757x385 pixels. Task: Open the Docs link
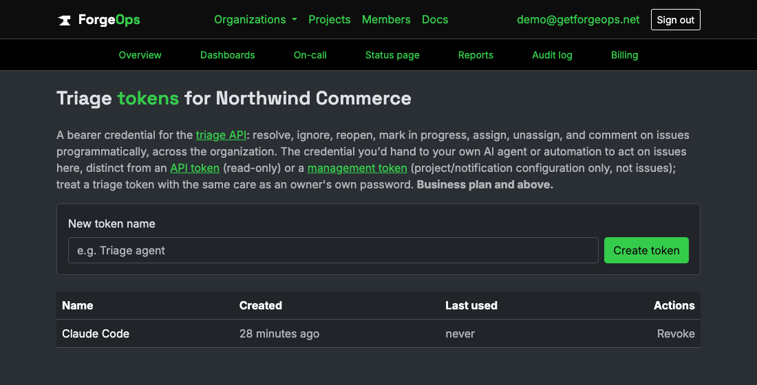pyautogui.click(x=435, y=20)
